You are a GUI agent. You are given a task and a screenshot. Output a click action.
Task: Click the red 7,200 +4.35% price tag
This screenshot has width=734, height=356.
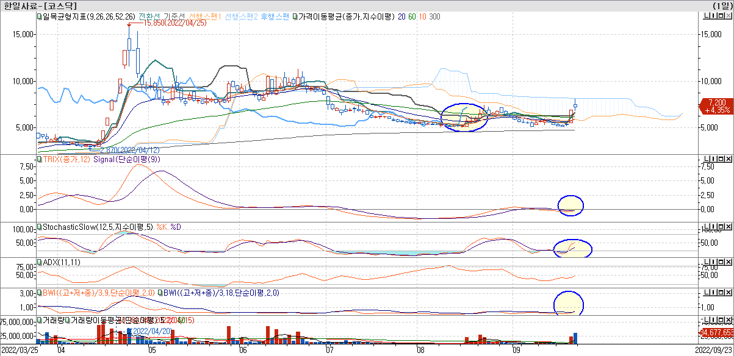point(716,106)
